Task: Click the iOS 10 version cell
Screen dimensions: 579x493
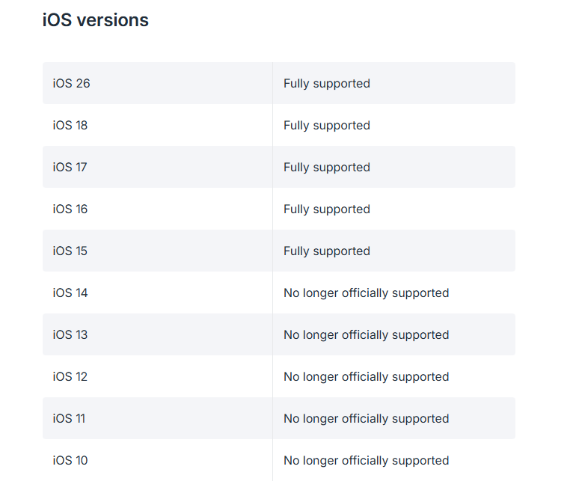Action: coord(70,460)
